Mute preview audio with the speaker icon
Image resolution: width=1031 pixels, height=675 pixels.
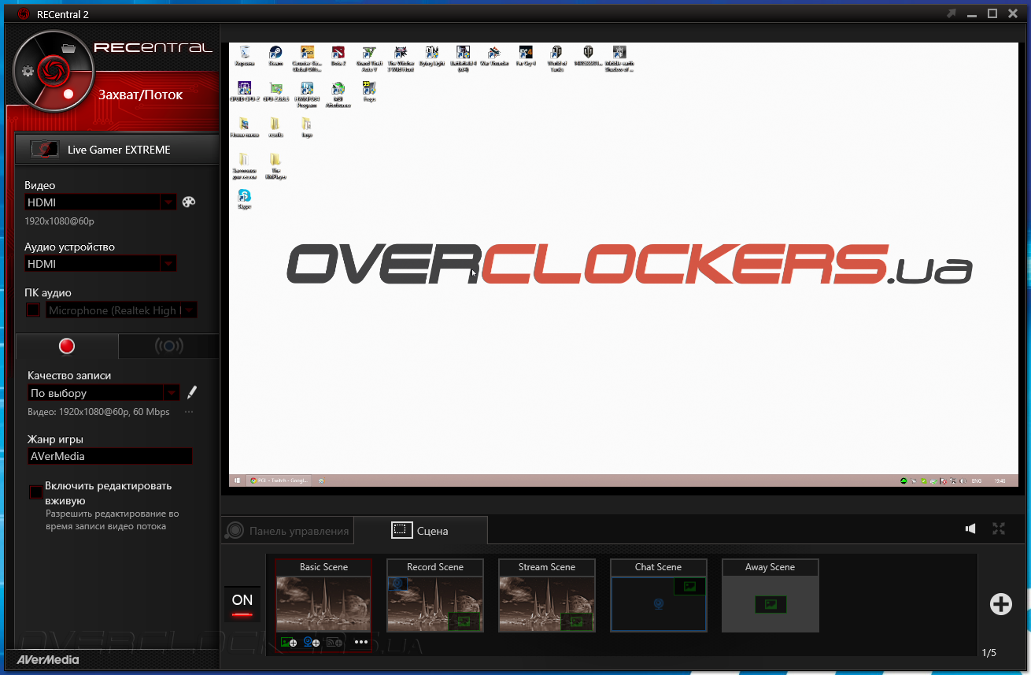click(x=970, y=529)
